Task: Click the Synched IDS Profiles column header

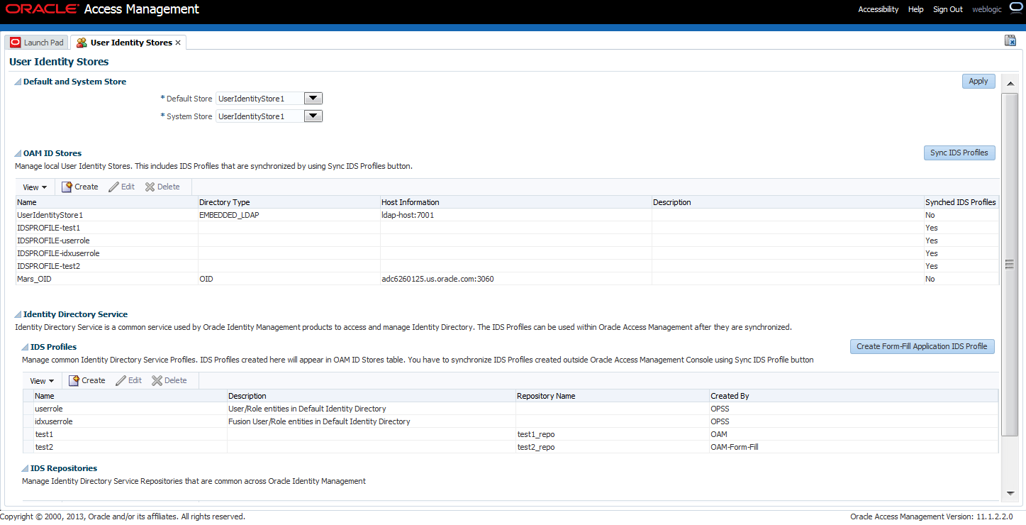Action: 961,202
